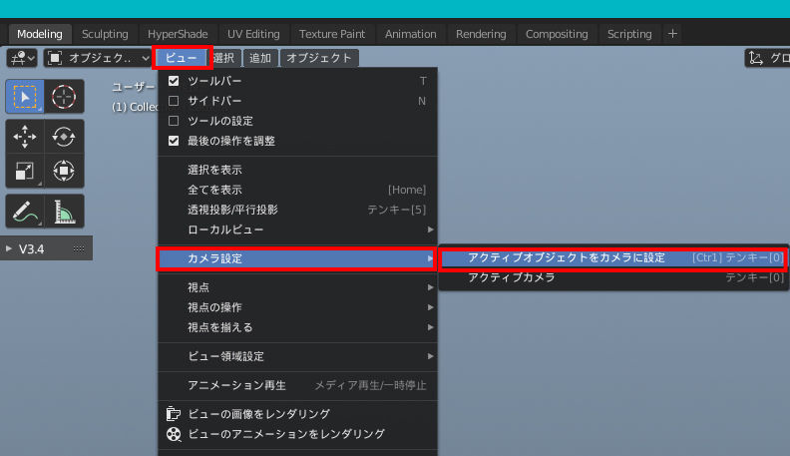
Task: Click the transform orientation icon beside グロ
Action: (756, 58)
